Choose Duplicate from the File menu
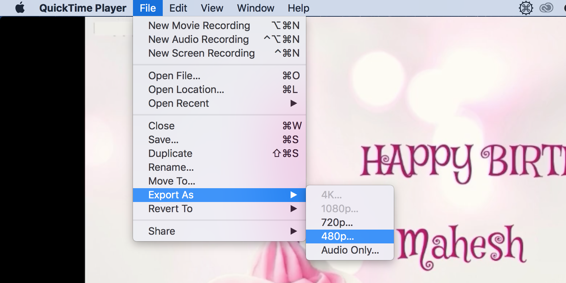 tap(170, 153)
